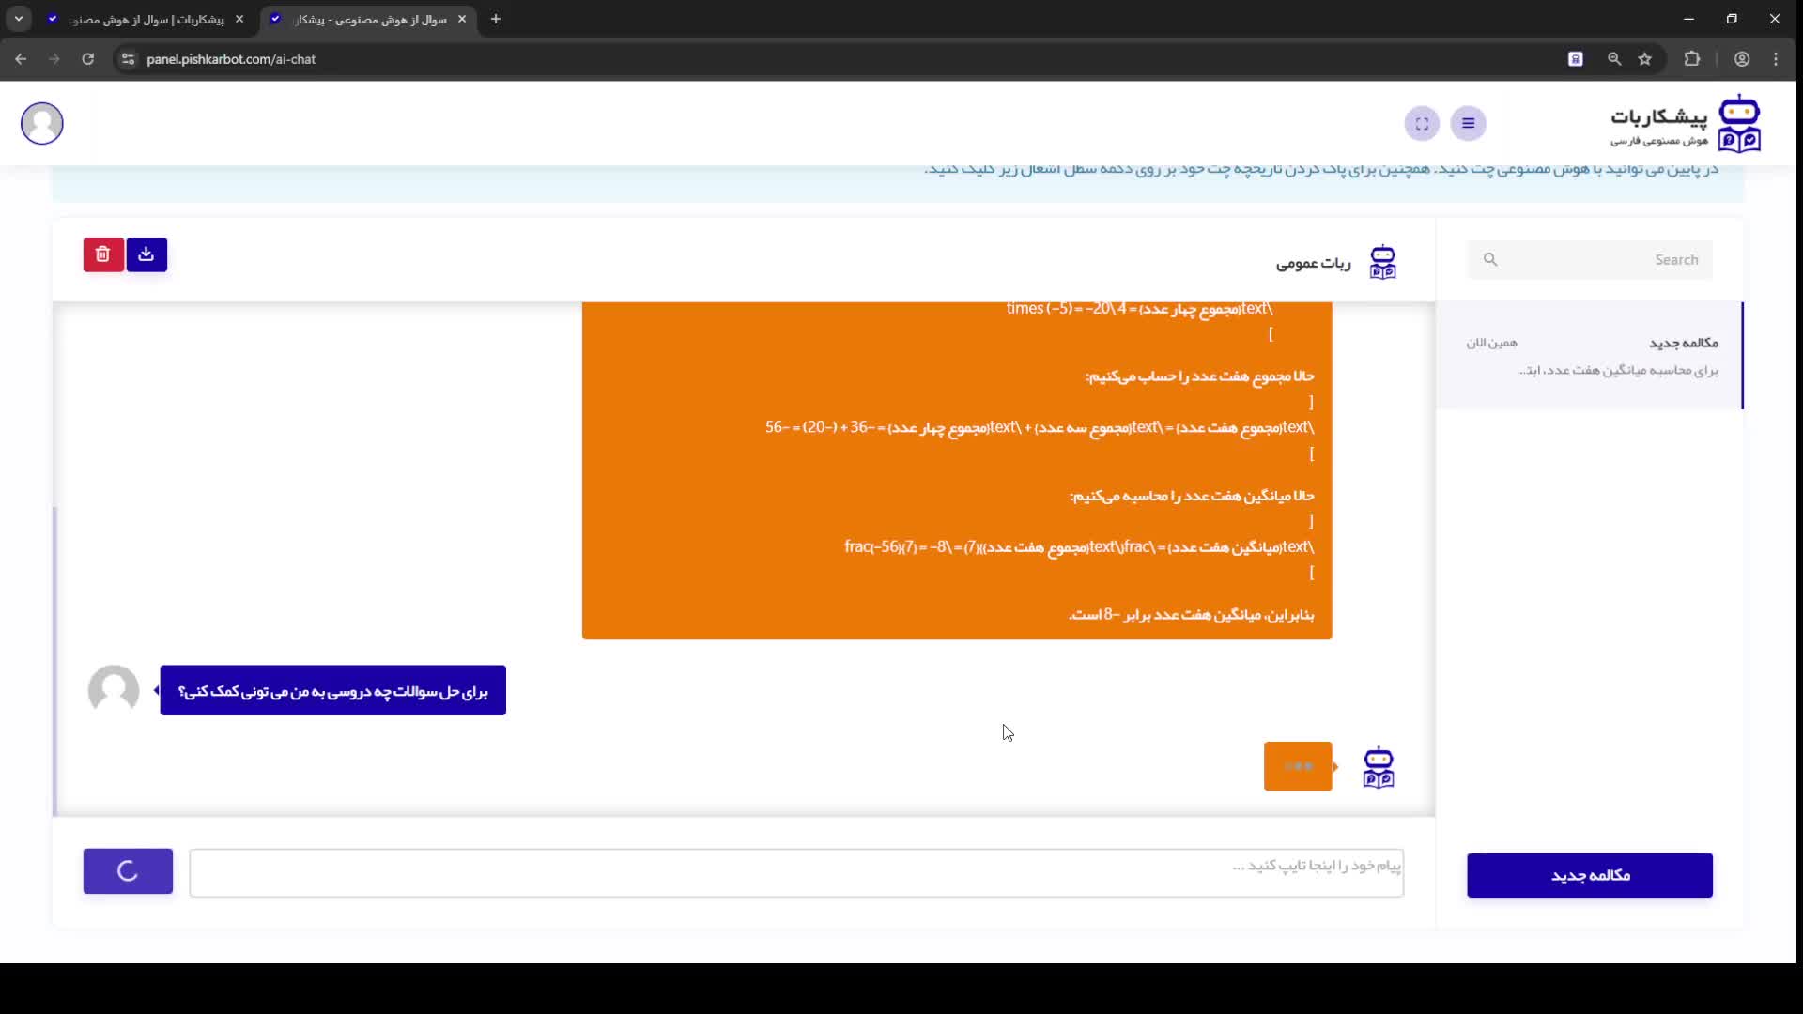Screen dimensions: 1803x1014
Task: Open the user profile avatar menu
Action: point(42,123)
